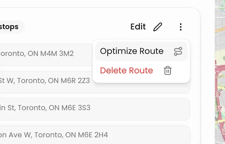Image resolution: width=225 pixels, height=144 pixels.
Task: Pick the Ave W stop, M6E 2H4
Action: [53, 135]
